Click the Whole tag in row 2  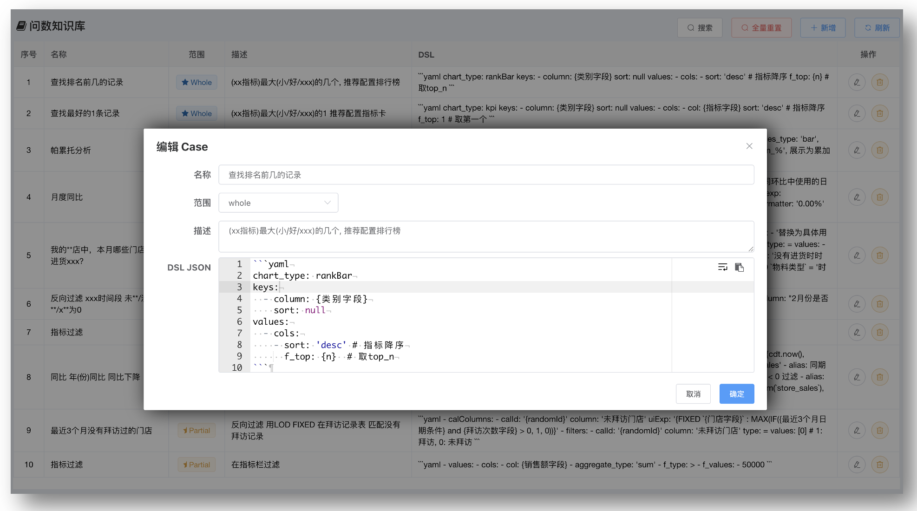tap(196, 113)
